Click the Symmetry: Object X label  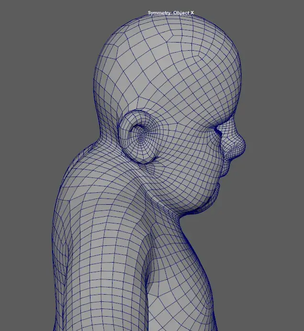171,13
